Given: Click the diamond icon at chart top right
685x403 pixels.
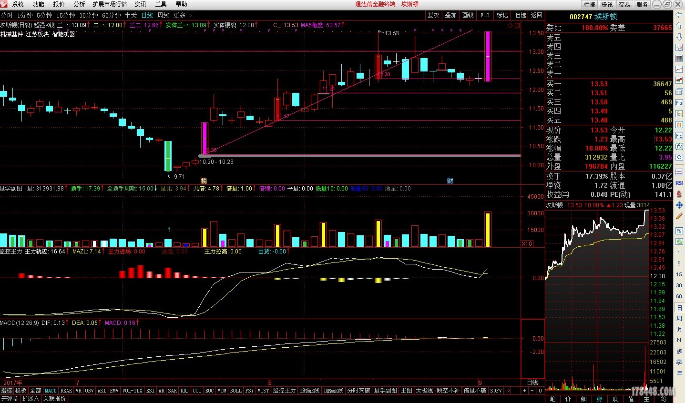Looking at the screenshot, I should (x=510, y=25).
